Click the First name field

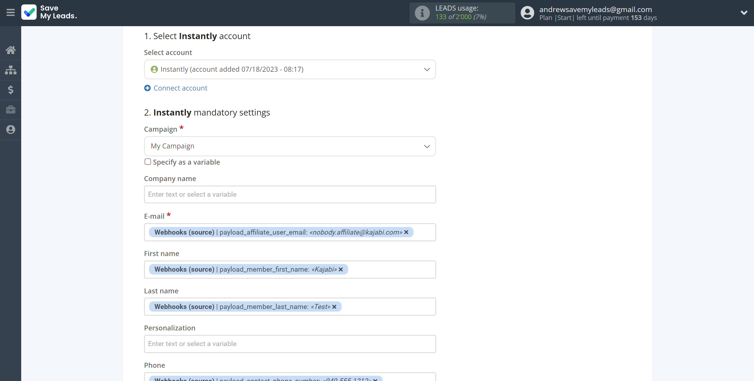[x=290, y=270]
